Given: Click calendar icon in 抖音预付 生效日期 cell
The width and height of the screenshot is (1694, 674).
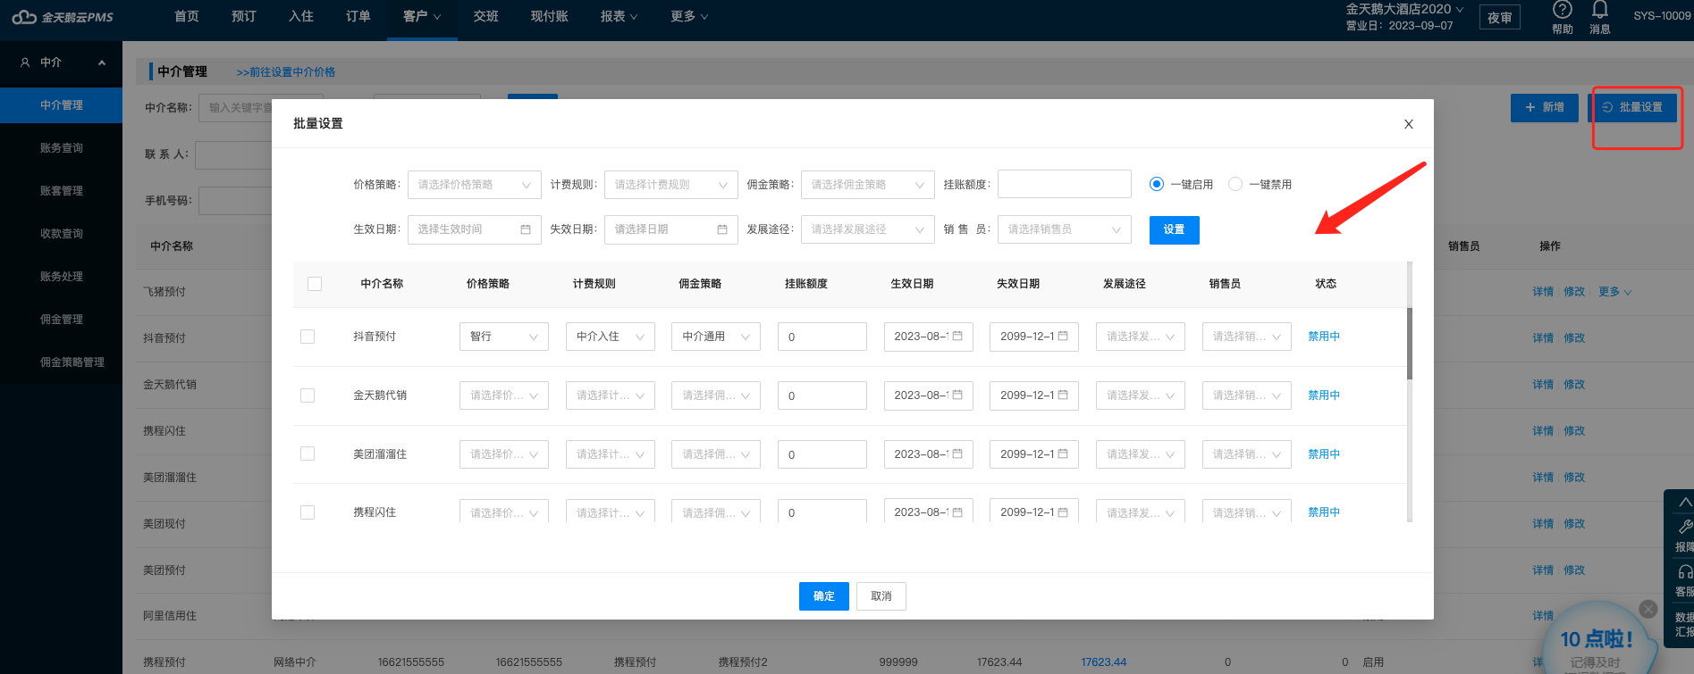Looking at the screenshot, I should pos(957,336).
